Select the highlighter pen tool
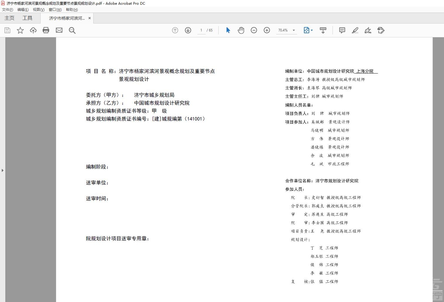Screen dimensions: 444x302 point(355,30)
